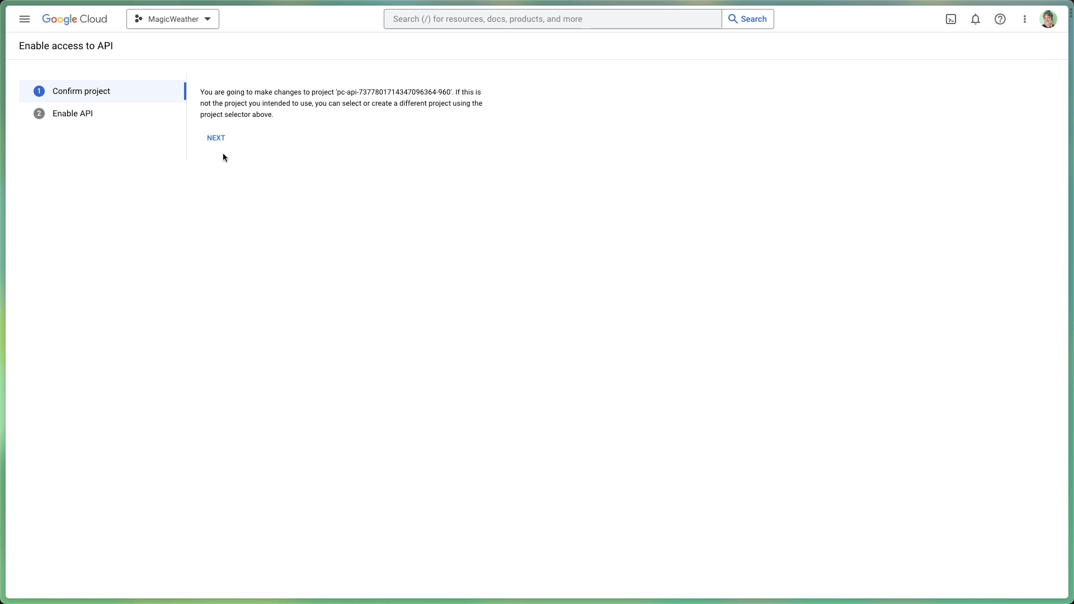Click the project ID text in the message
1074x604 pixels.
[394, 92]
